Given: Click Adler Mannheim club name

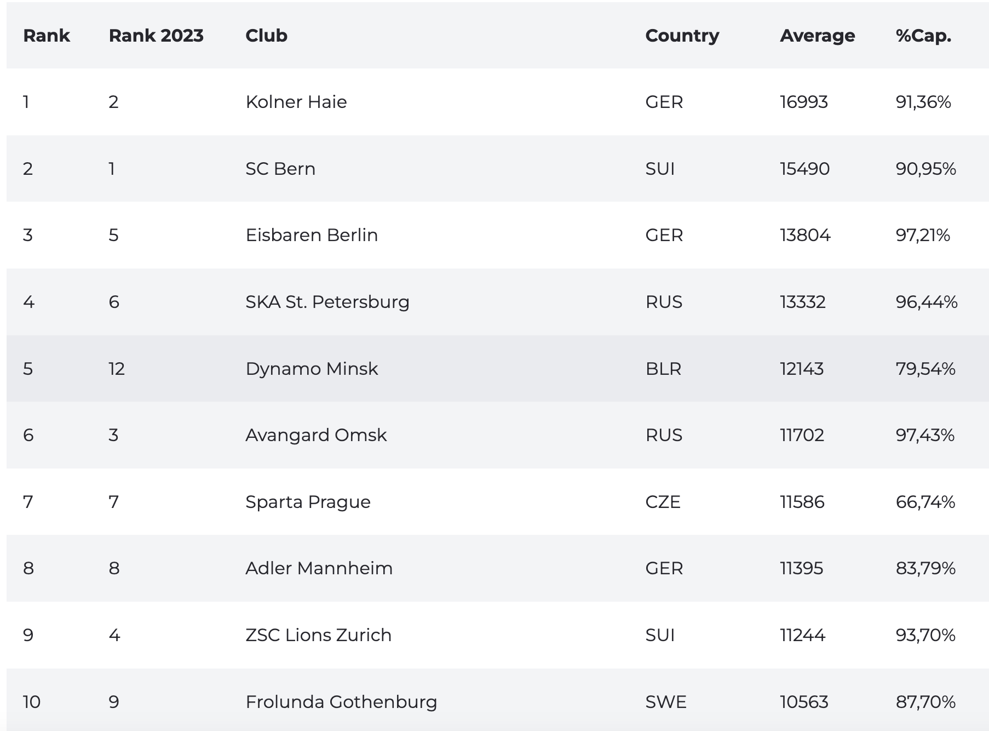Looking at the screenshot, I should coord(319,568).
